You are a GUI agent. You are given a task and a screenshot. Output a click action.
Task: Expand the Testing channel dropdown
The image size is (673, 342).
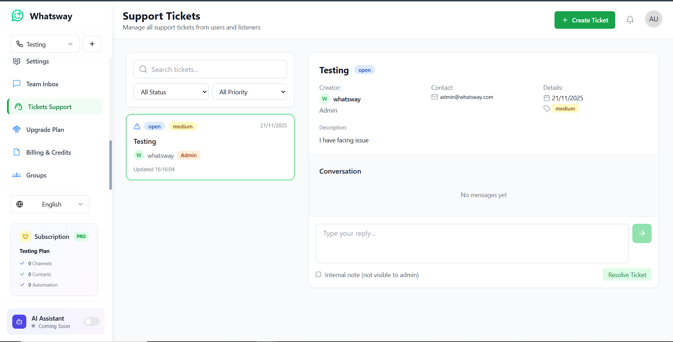[x=45, y=44]
